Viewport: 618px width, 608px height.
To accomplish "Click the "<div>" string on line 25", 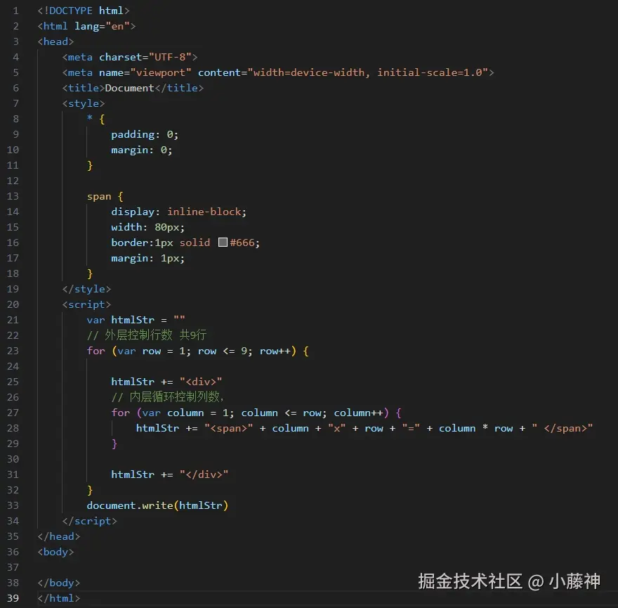I will click(201, 382).
